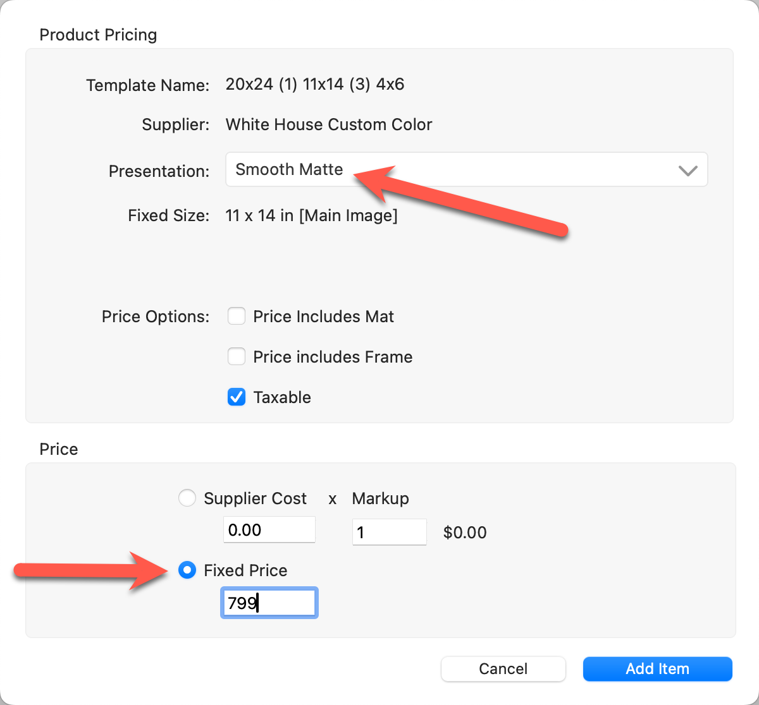This screenshot has width=759, height=705.
Task: Click the White House Custom Color supplier text
Action: pos(328,124)
